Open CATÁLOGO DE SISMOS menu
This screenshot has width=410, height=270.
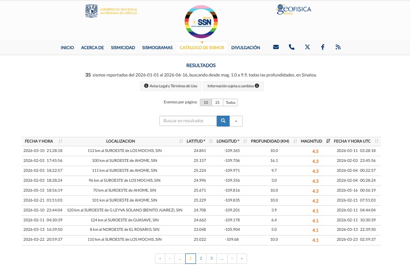[202, 48]
